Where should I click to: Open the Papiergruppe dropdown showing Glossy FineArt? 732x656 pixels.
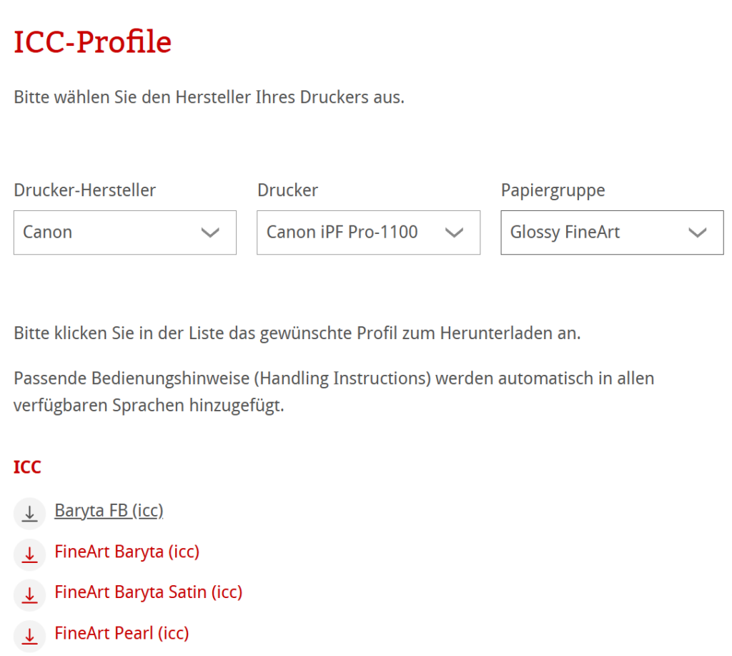coord(611,232)
